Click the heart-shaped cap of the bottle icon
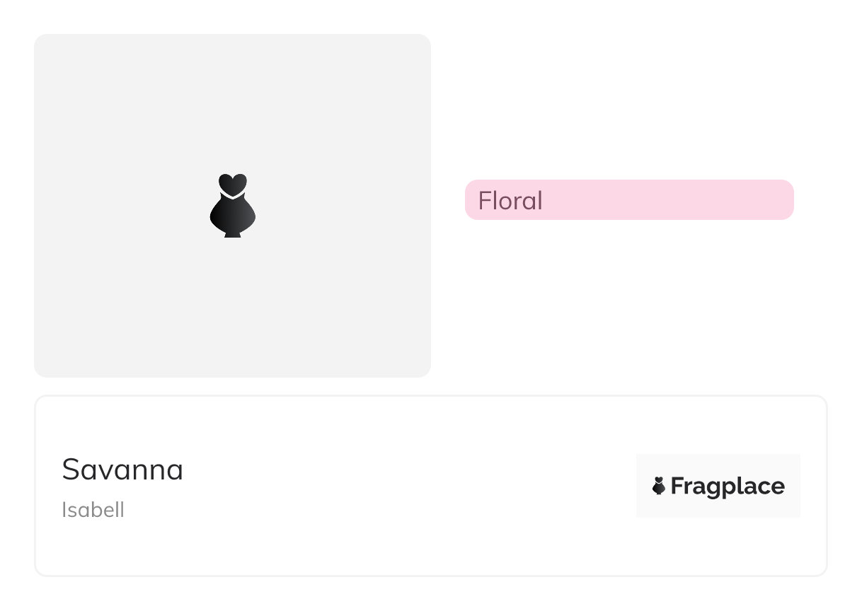The height and width of the screenshot is (611, 862). (233, 183)
